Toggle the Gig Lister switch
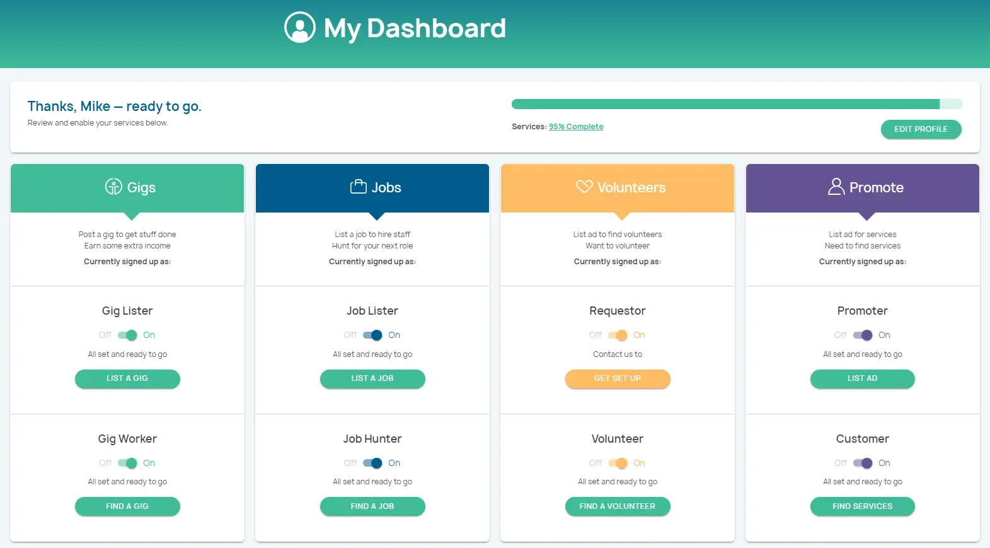This screenshot has height=548, width=990. [127, 335]
